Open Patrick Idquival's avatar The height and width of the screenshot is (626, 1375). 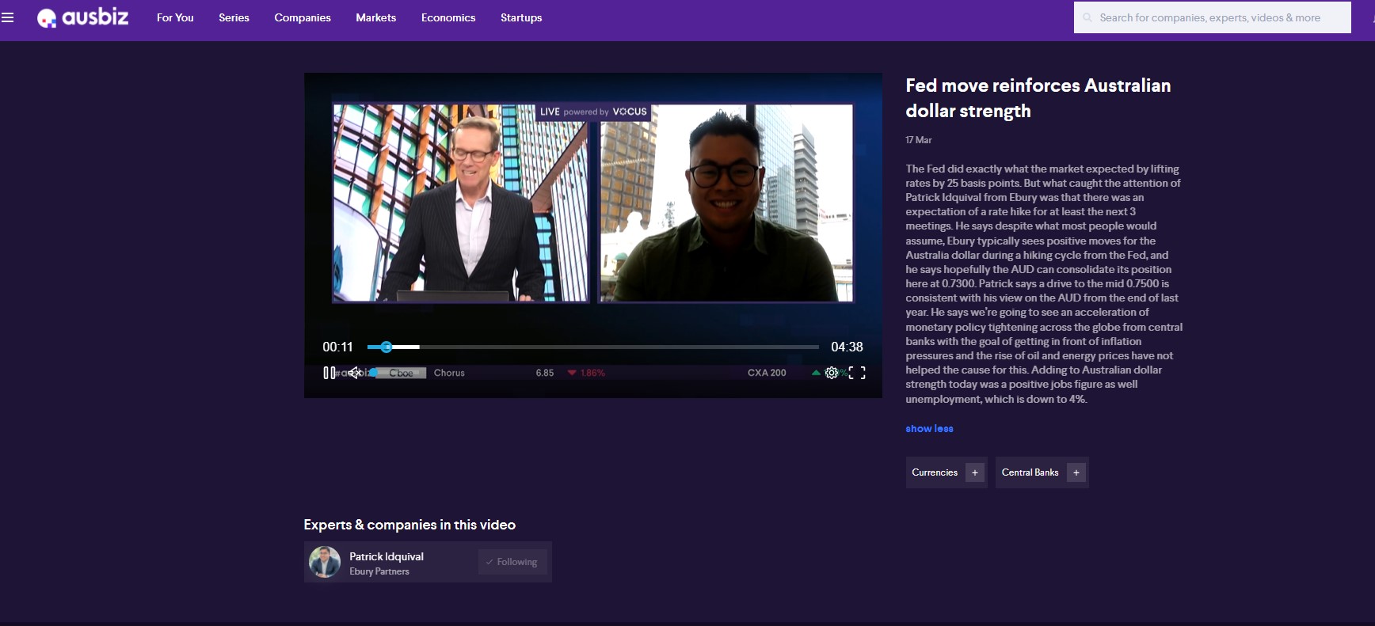click(x=325, y=562)
